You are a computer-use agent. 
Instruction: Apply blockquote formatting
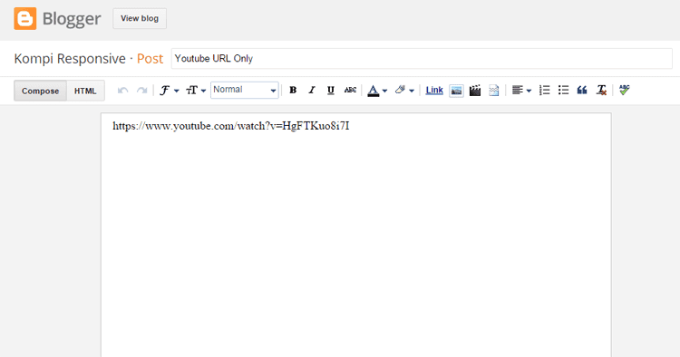pyautogui.click(x=582, y=90)
